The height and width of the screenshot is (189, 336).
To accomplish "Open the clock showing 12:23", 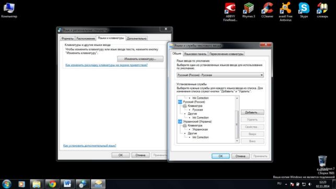I will (x=322, y=184).
